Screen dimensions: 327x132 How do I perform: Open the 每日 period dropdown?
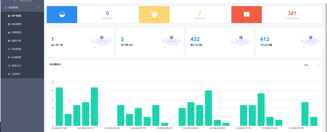coord(311,65)
